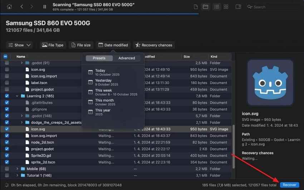304x190 pixels.
Task: Close the Date modified filter
Action: tap(113, 45)
